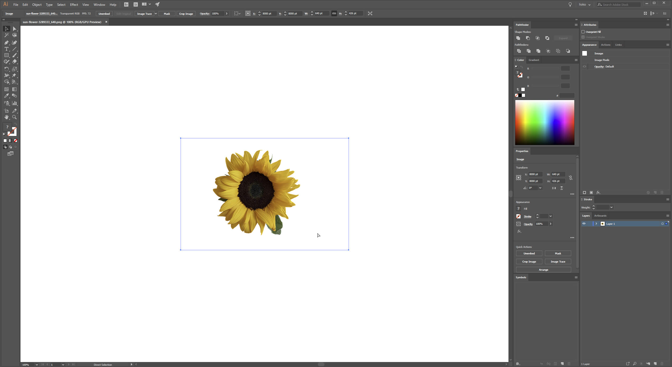Select the Rectangle tool
Screen dimensions: 672x367
point(6,55)
